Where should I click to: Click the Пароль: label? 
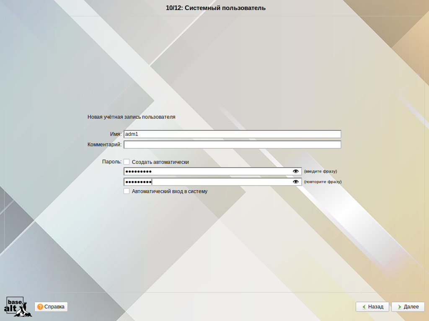111,162
